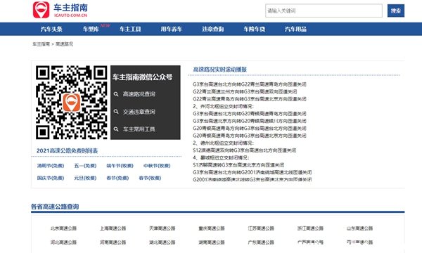
Task: Click the 车主指南 site logo
Action: pos(60,10)
